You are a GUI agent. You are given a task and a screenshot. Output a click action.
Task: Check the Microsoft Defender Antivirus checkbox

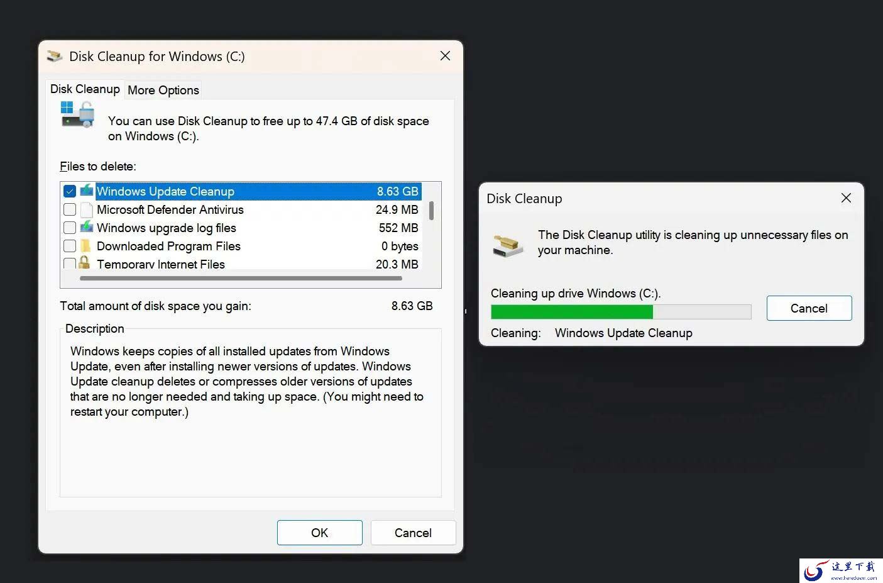70,209
